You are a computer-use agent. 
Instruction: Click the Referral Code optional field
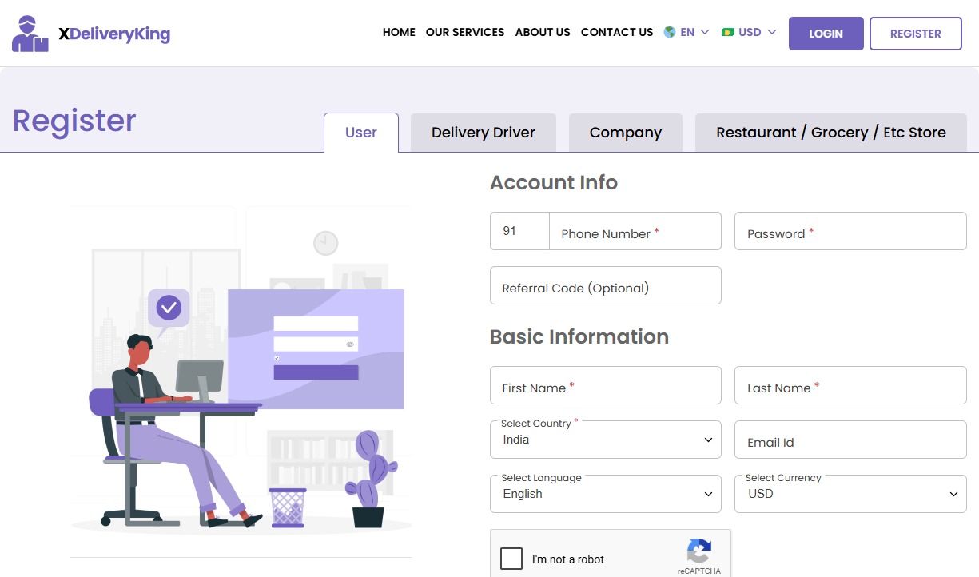(605, 285)
